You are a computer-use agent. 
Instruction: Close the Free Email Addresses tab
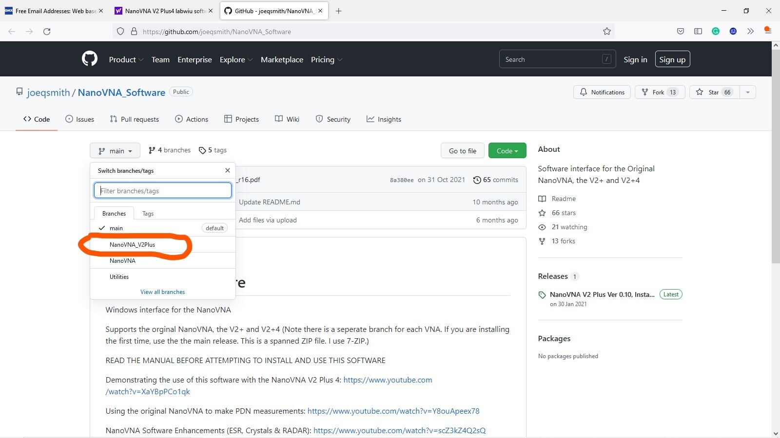[101, 11]
